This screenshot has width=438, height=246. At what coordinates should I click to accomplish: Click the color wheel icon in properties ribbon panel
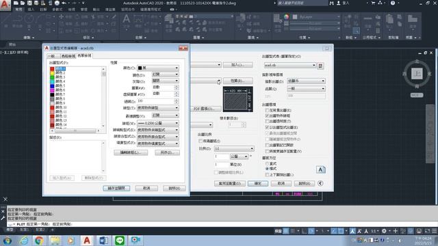coord(286,16)
